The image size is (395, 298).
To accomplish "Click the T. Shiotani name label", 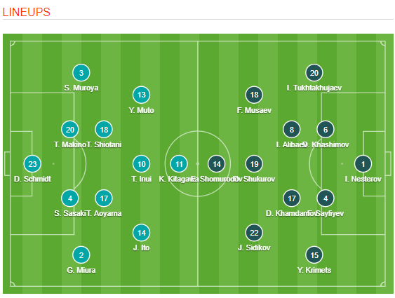I will click(x=104, y=144).
